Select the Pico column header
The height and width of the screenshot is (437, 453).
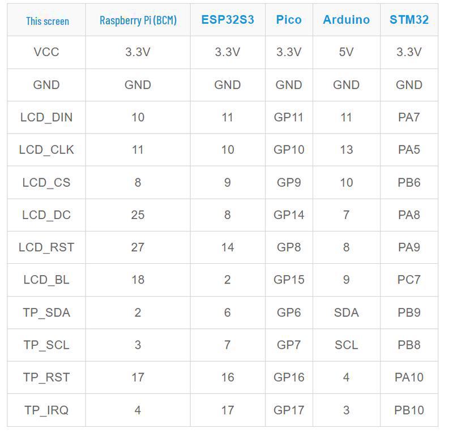pos(289,20)
